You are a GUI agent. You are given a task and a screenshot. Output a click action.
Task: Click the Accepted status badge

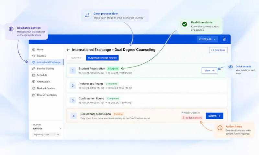[113, 68]
